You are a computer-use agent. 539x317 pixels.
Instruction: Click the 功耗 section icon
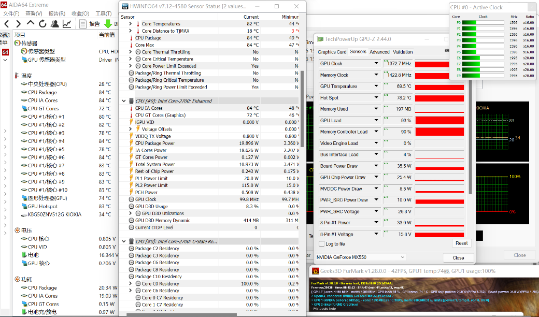pos(18,279)
